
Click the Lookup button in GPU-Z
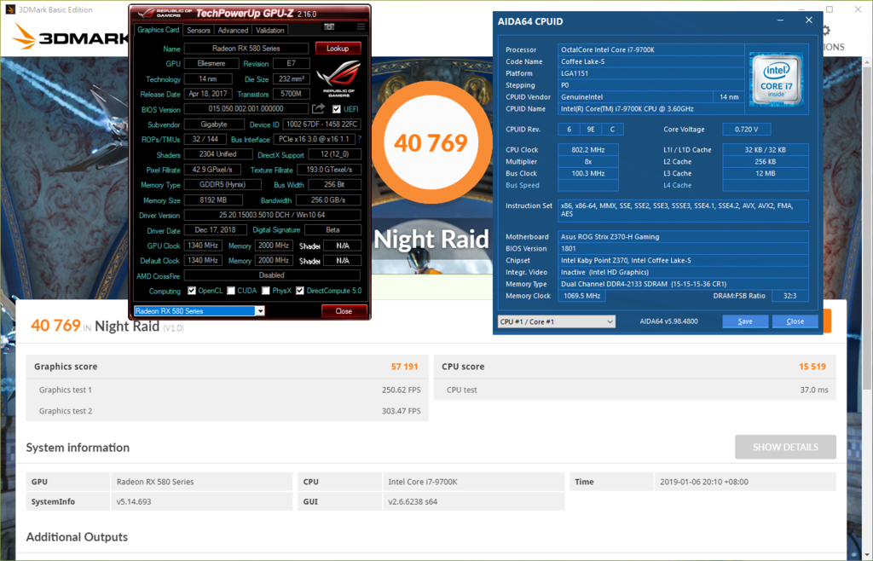coord(338,49)
